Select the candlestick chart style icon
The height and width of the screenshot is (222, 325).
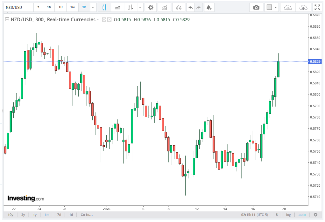[x=105, y=7]
